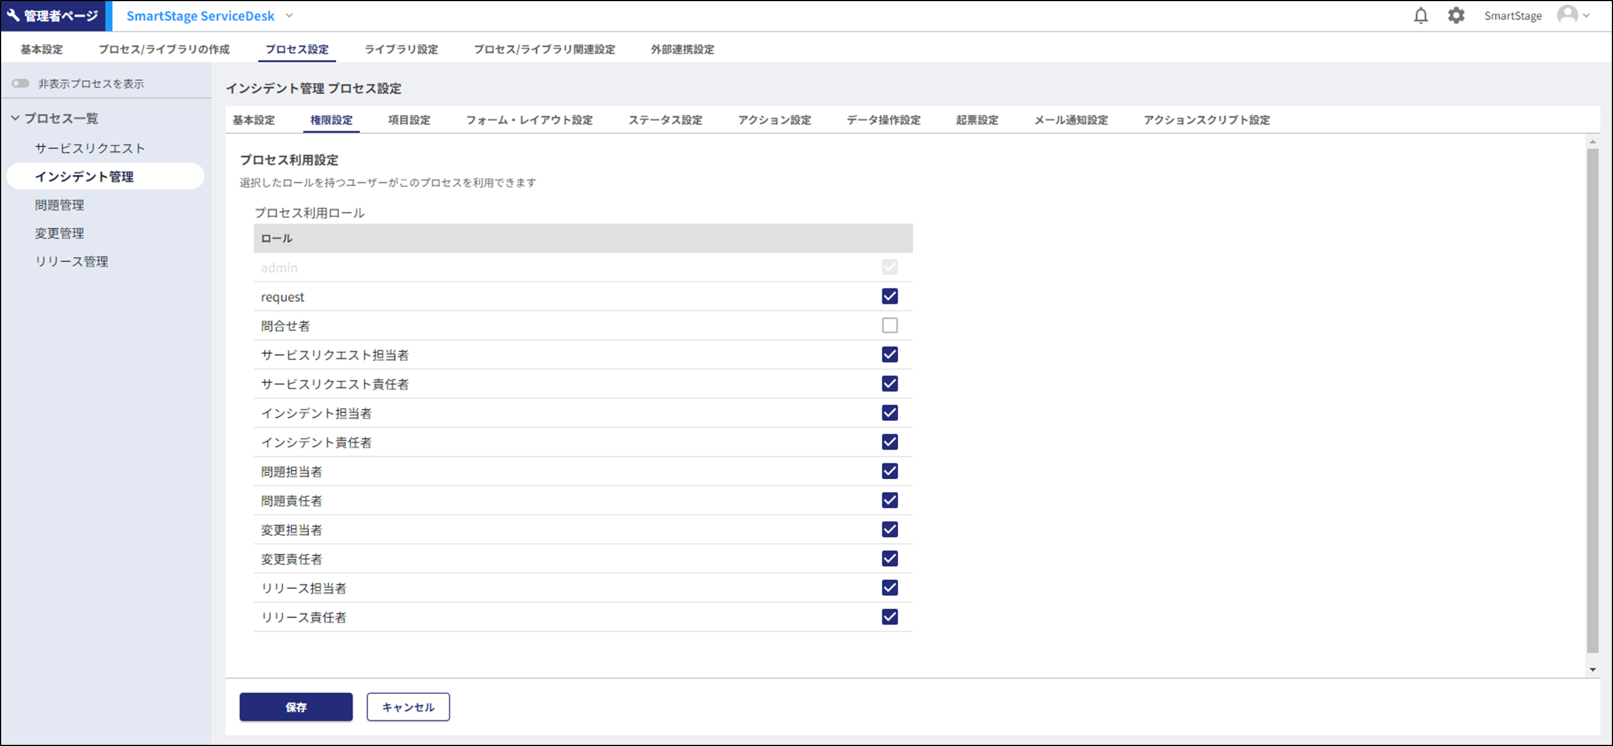1613x746 pixels.
Task: Click the user avatar icon
Action: pos(1567,15)
